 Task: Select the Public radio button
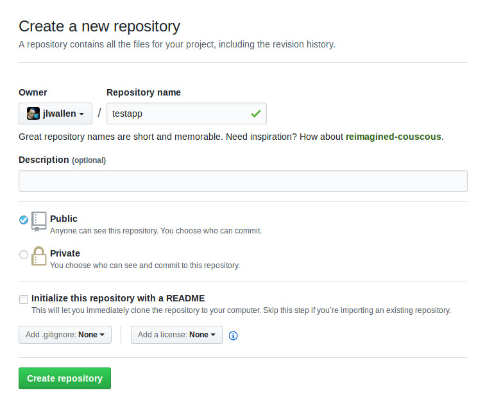point(24,220)
